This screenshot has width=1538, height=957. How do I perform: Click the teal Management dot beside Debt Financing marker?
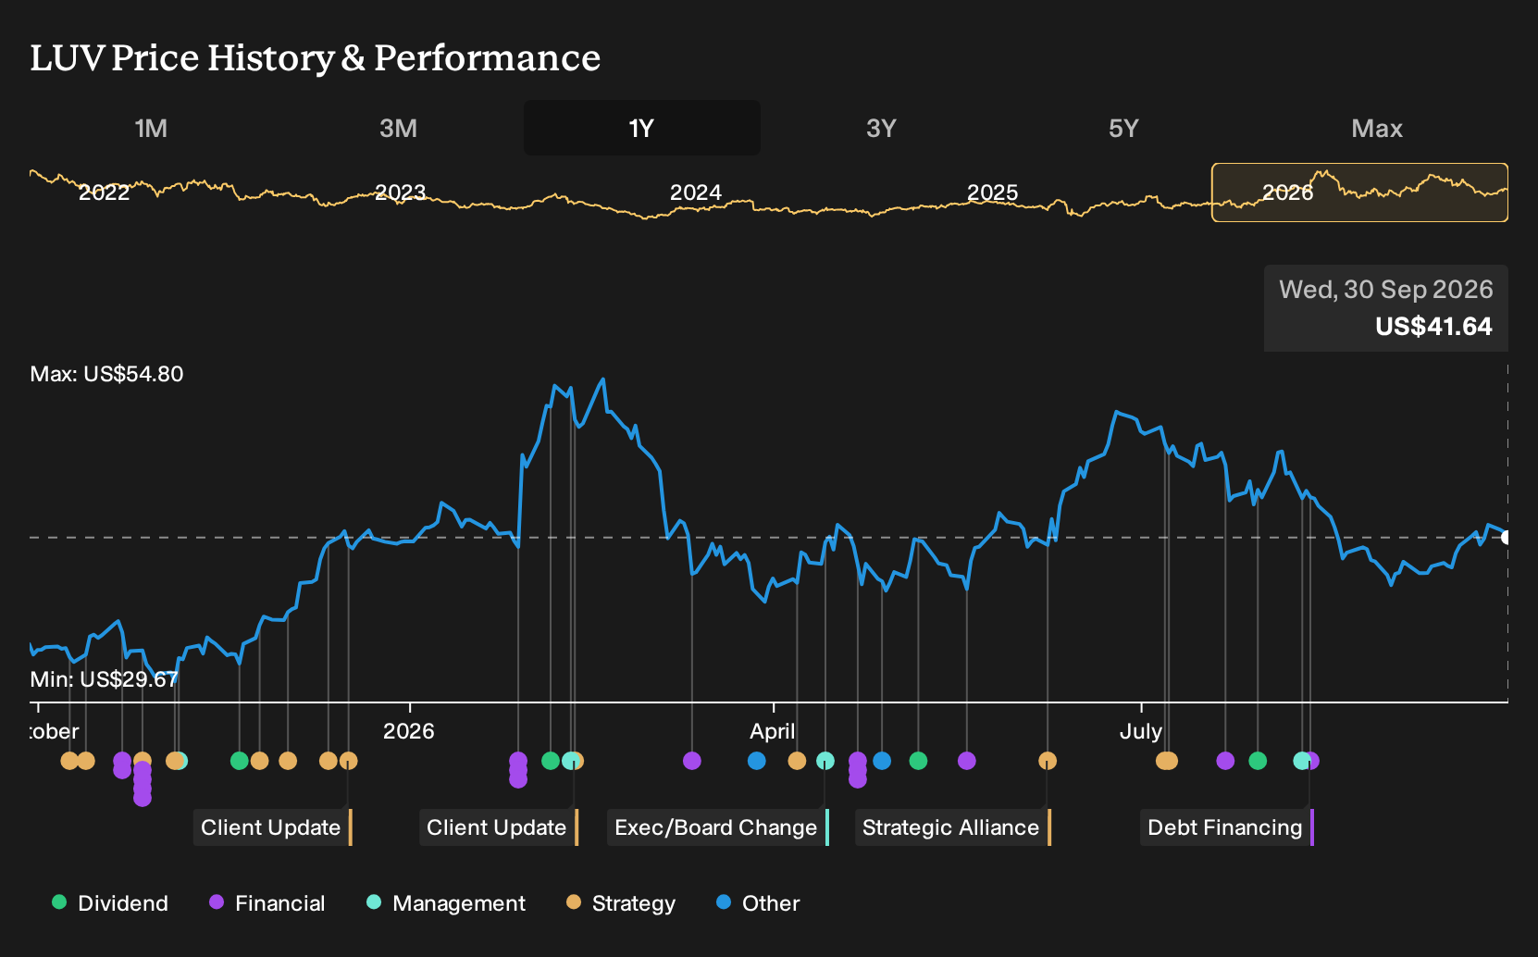(x=1301, y=761)
